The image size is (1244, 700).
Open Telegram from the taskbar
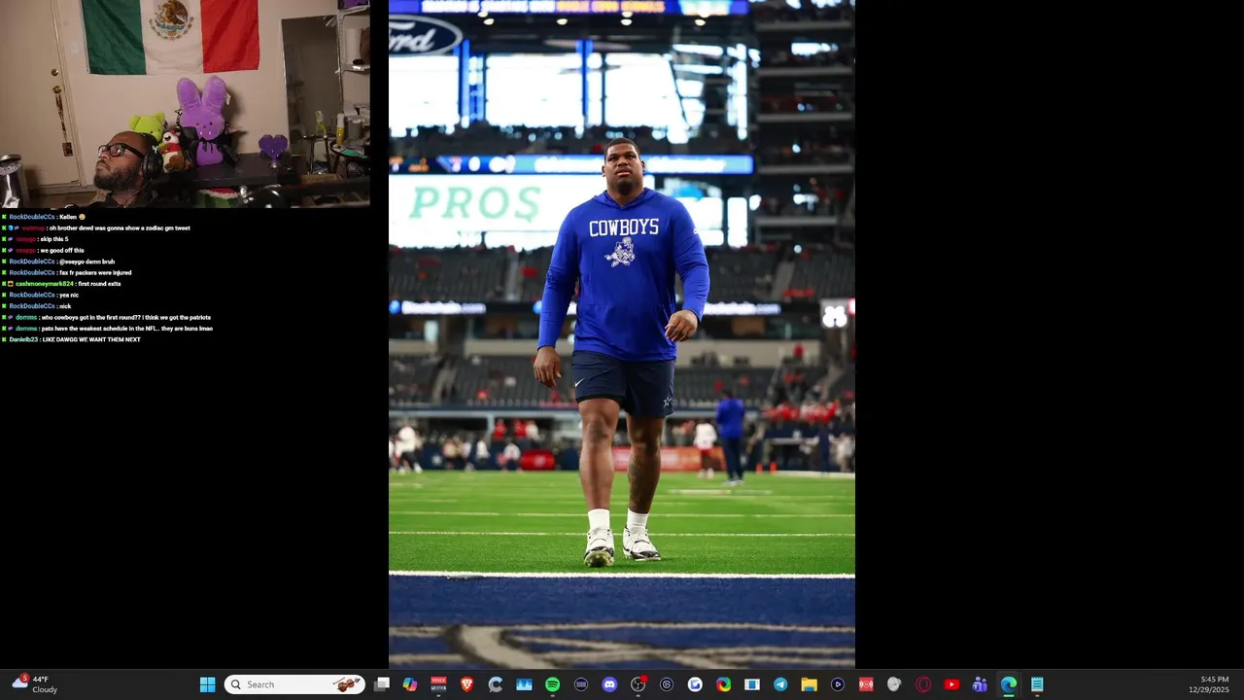[780, 684]
